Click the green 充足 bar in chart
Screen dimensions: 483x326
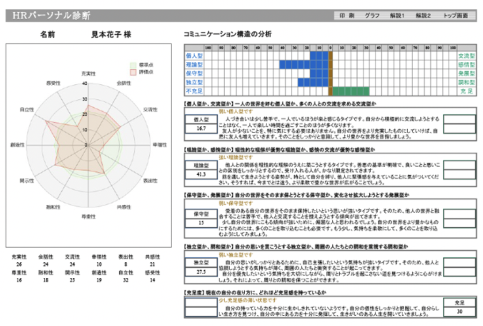(x=351, y=91)
